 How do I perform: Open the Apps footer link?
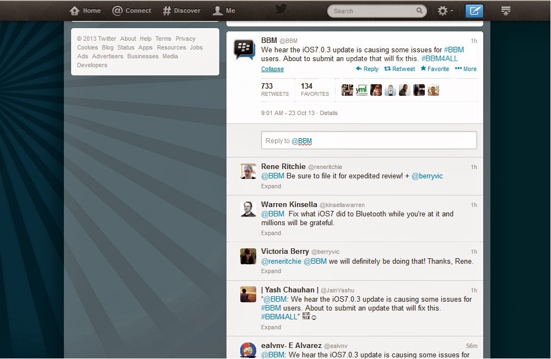145,47
